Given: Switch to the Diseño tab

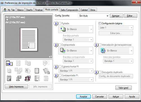Looking at the screenshot, I should pyautogui.click(x=29, y=10).
